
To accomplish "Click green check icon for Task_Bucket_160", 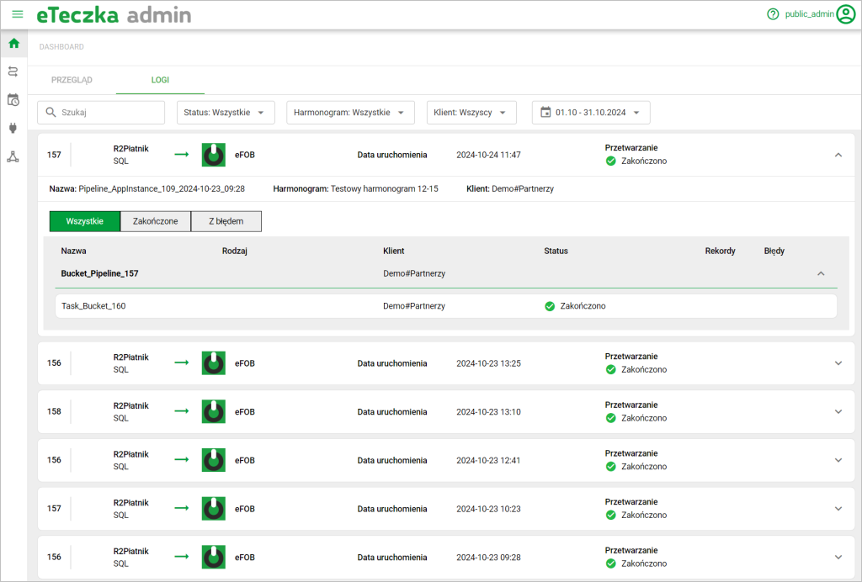I will (550, 306).
